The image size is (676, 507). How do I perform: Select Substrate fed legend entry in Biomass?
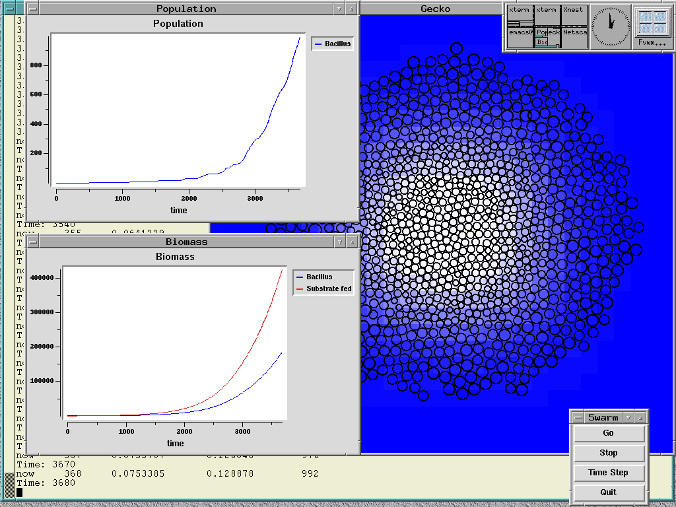323,288
